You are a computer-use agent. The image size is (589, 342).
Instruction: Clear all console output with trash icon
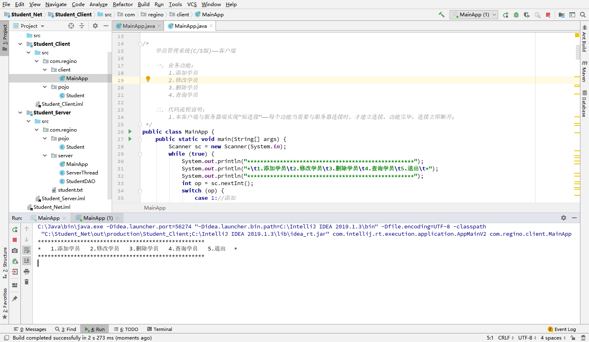tap(27, 282)
